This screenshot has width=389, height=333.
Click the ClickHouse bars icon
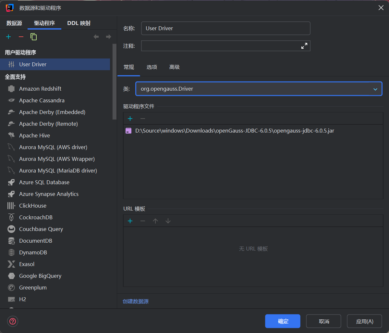pos(11,206)
